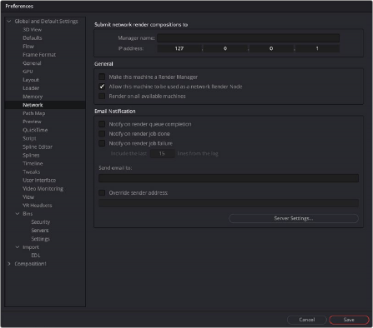Open Server Settings dialog
Viewport: 373px width, 328px height.
point(294,218)
